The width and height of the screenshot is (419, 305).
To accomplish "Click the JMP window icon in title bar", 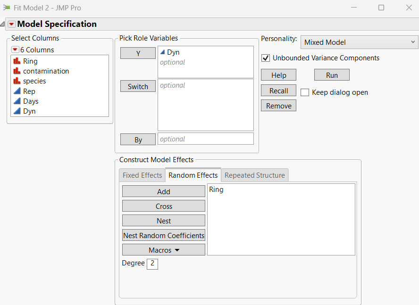I will 7,8.
